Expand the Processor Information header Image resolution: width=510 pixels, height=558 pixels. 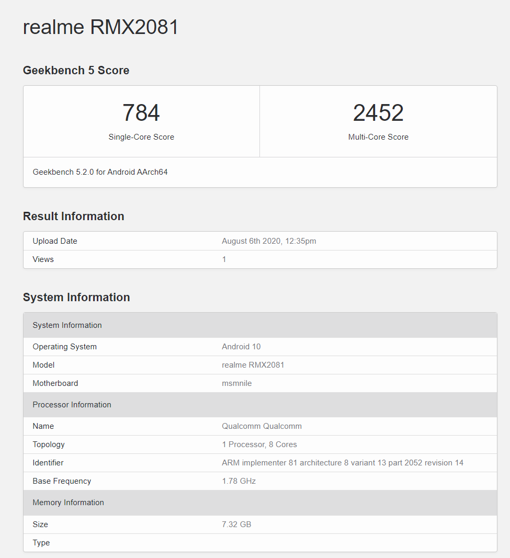(72, 404)
